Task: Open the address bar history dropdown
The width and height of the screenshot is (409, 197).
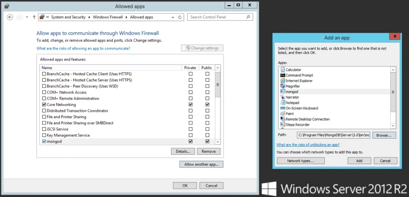Action: tap(173, 17)
